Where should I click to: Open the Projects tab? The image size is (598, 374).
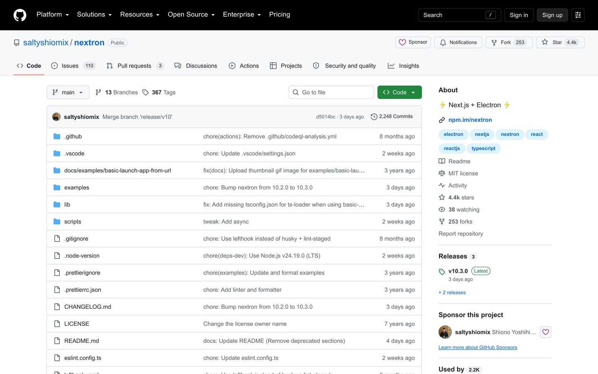click(x=286, y=66)
